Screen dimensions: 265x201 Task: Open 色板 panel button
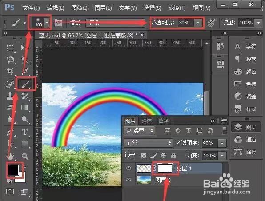tap(245, 84)
